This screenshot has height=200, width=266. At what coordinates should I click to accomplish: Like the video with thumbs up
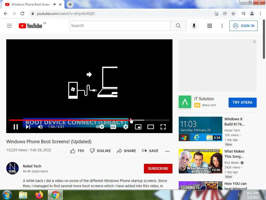tap(77, 151)
